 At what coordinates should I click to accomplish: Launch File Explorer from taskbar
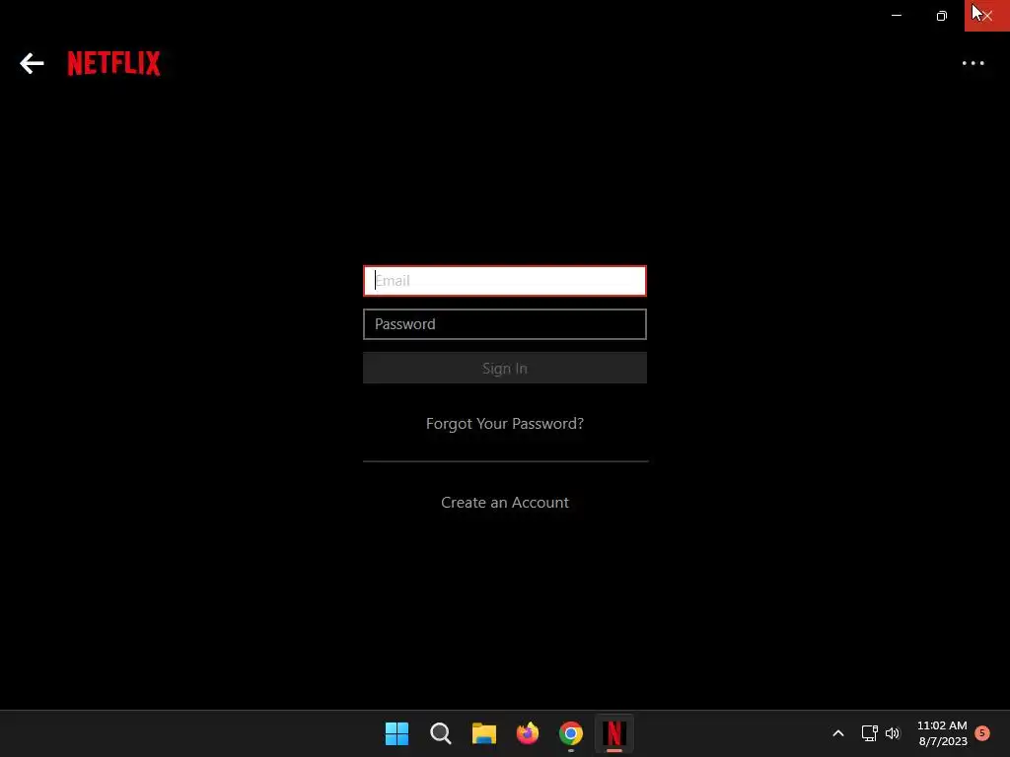click(483, 733)
